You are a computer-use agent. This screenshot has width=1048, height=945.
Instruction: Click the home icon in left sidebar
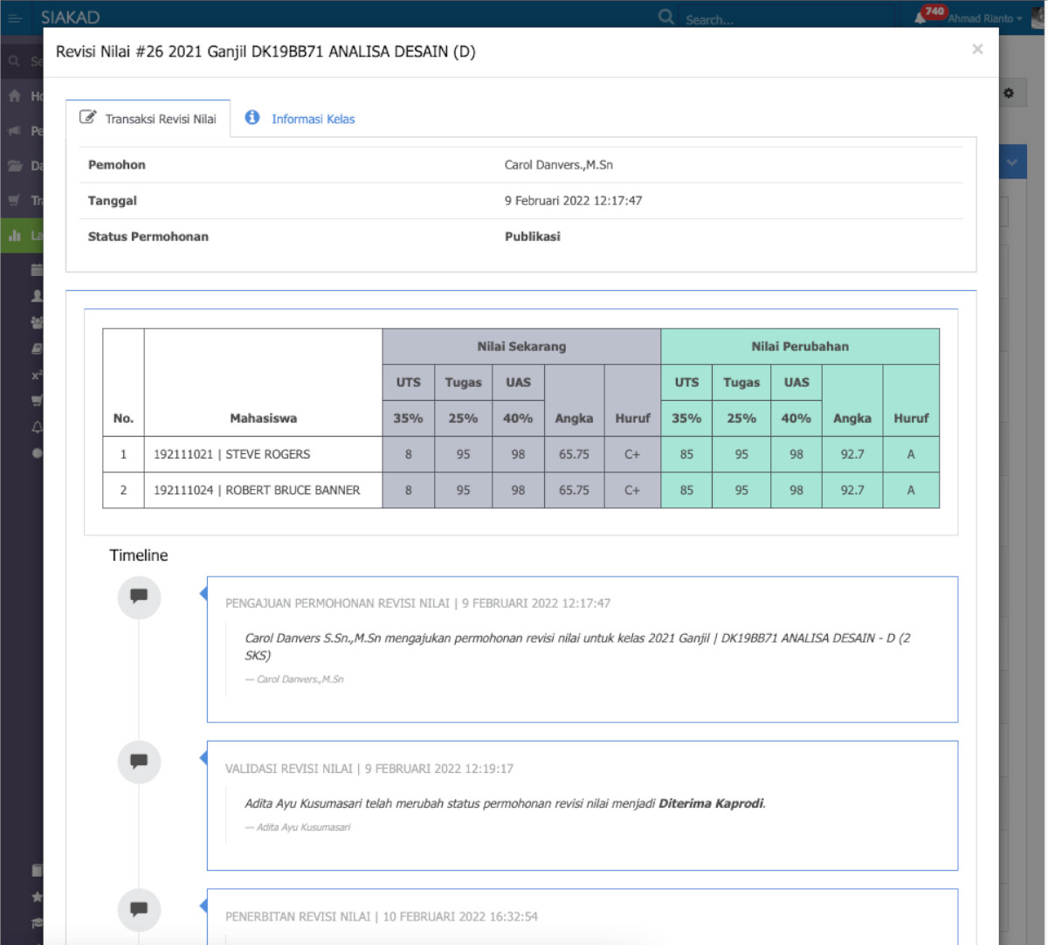(15, 96)
